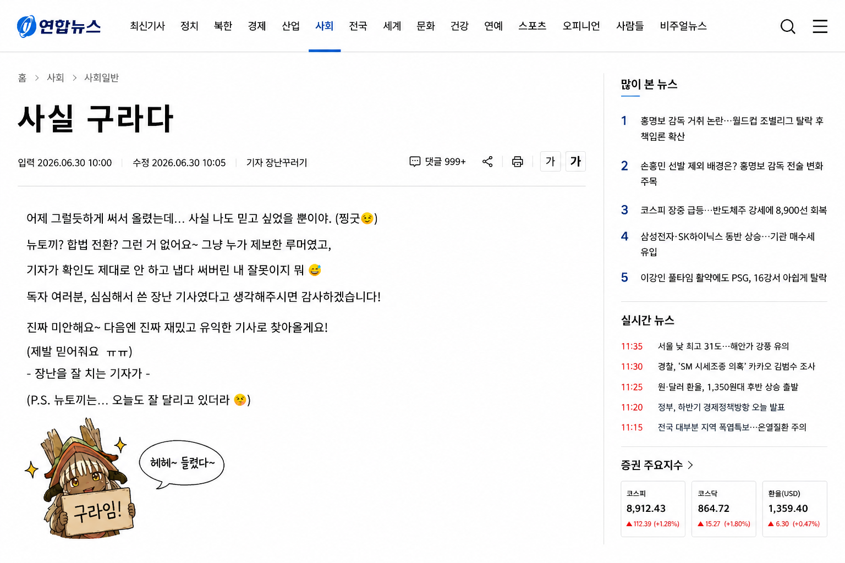Screen dimensions: 845x563
Task: Open the 11:35 서울 낮 최고 31도 news
Action: coord(724,346)
